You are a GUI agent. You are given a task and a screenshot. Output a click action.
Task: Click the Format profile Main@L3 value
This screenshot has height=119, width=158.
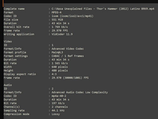point(57,52)
